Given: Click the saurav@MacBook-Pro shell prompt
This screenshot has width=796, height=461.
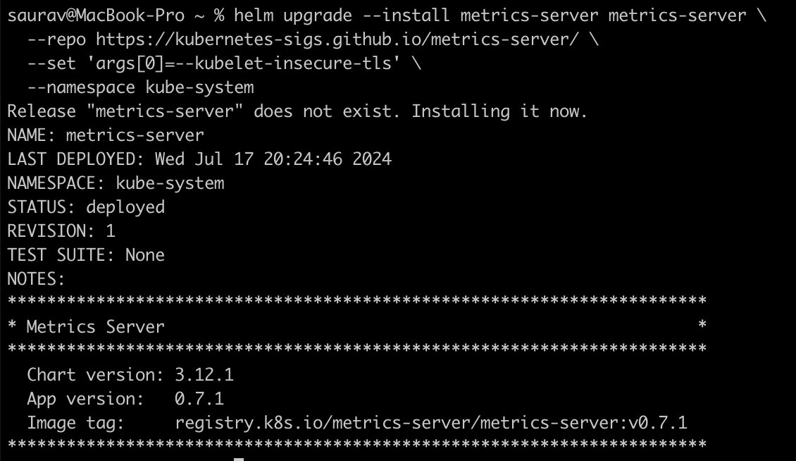Looking at the screenshot, I should tap(96, 16).
